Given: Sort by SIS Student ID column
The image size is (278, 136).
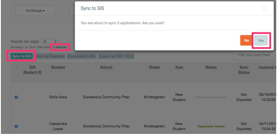Looking at the screenshot, I should click(32, 70).
